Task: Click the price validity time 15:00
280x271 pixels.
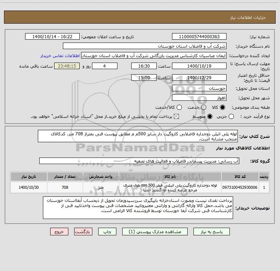Action: click(x=144, y=78)
